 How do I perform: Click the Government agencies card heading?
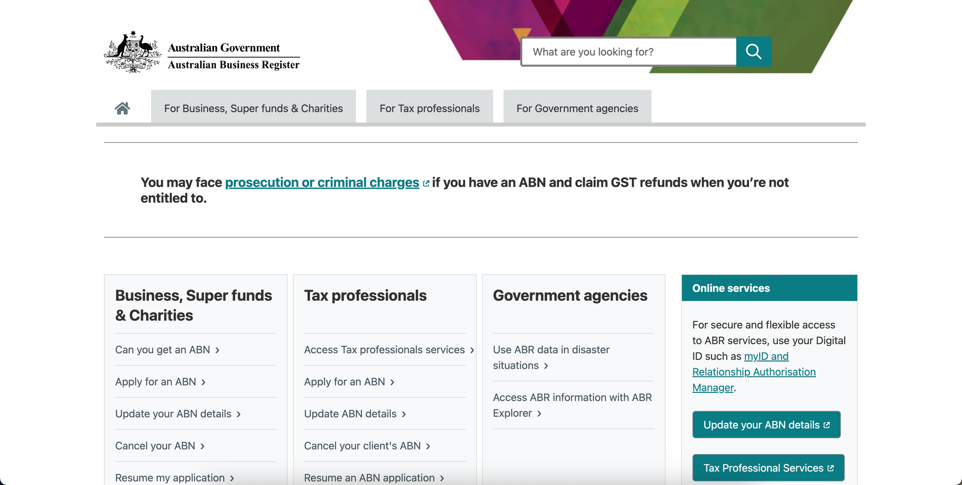(x=570, y=295)
